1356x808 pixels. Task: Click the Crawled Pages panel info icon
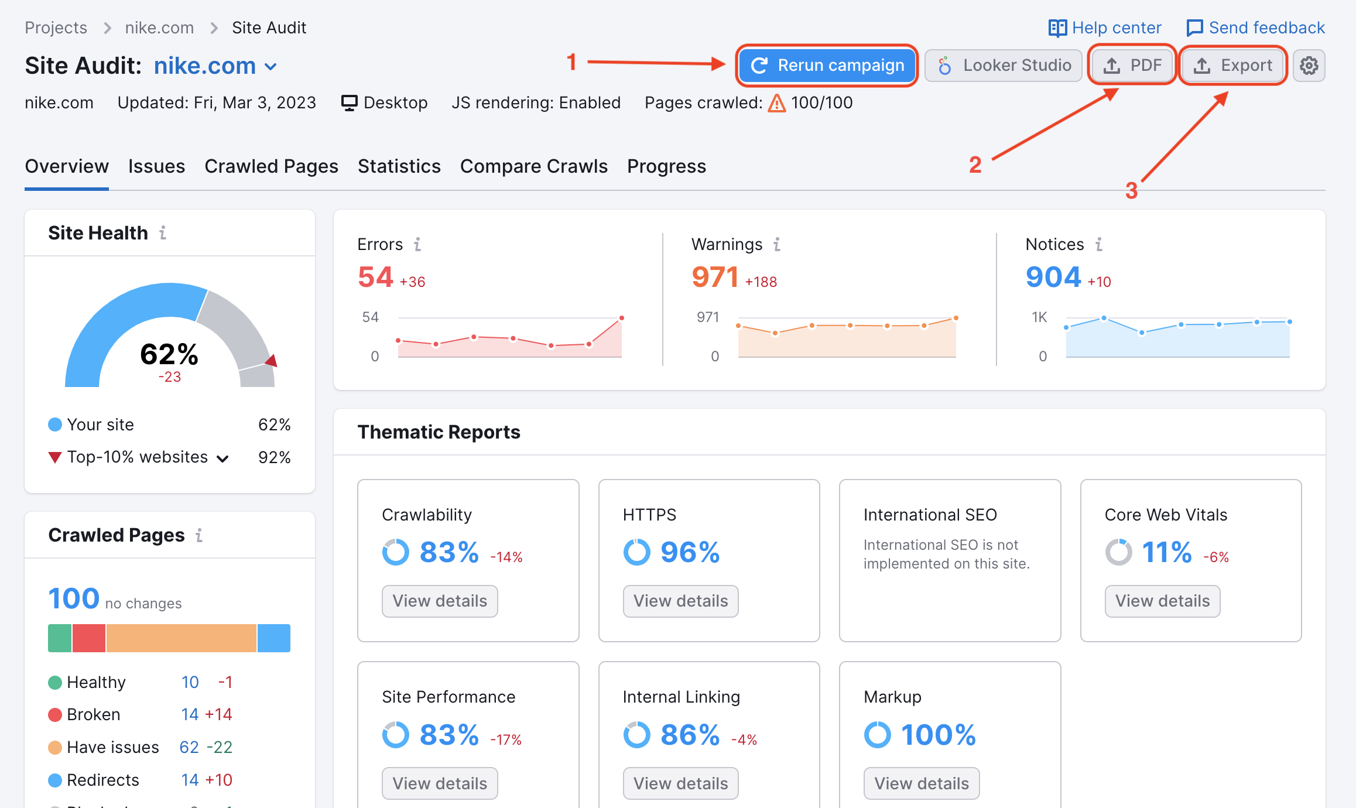[199, 535]
